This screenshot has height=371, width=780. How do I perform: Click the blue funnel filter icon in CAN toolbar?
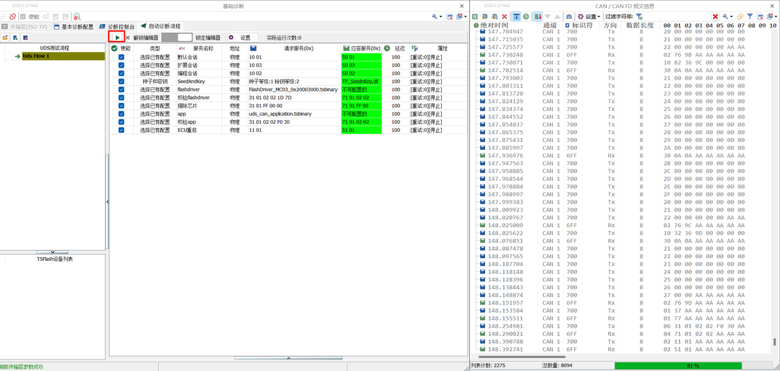pos(750,16)
